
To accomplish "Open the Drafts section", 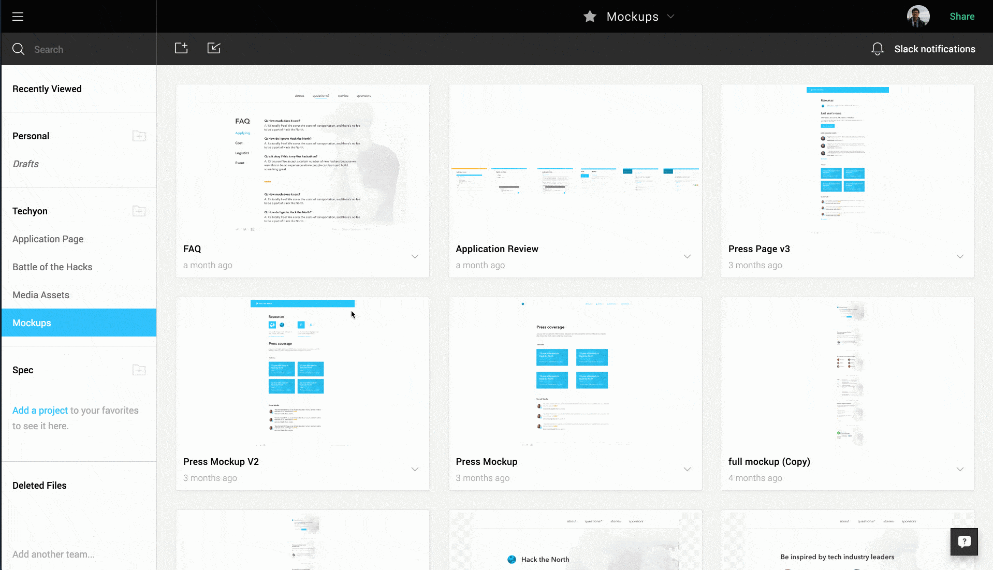I will click(25, 164).
